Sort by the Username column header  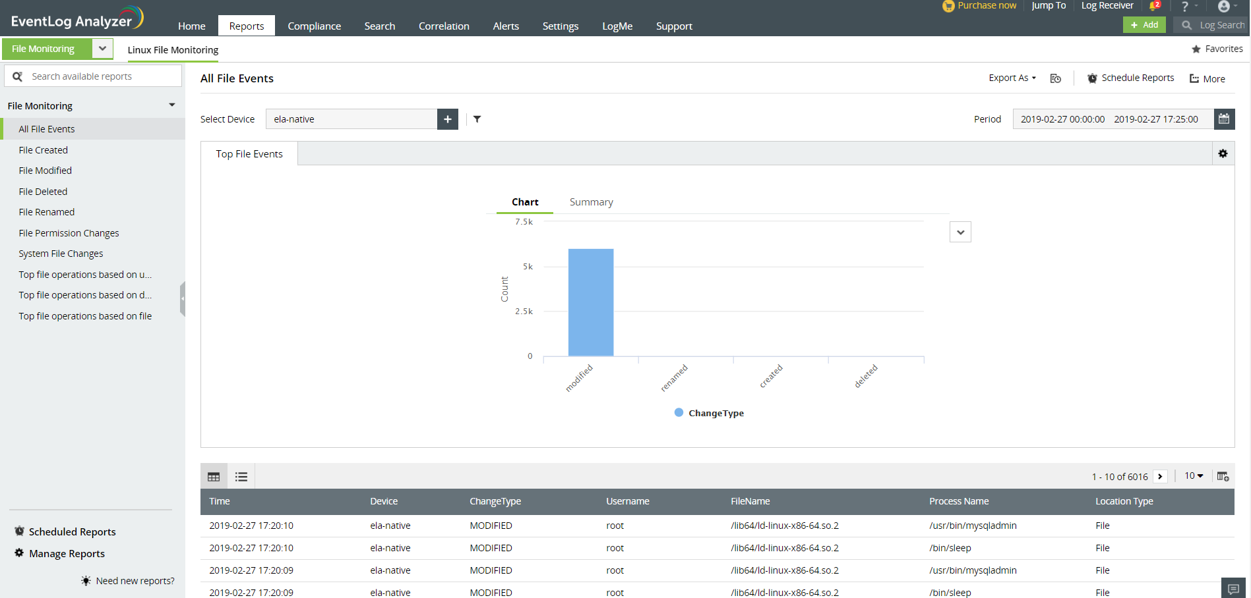coord(627,501)
